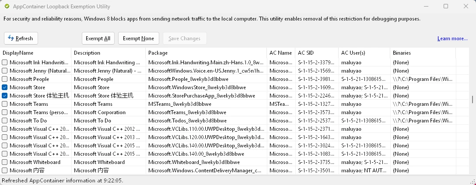The image size is (476, 185).
Task: Click Microsoft Visual C++ 2013 description cell
Action: [108, 137]
